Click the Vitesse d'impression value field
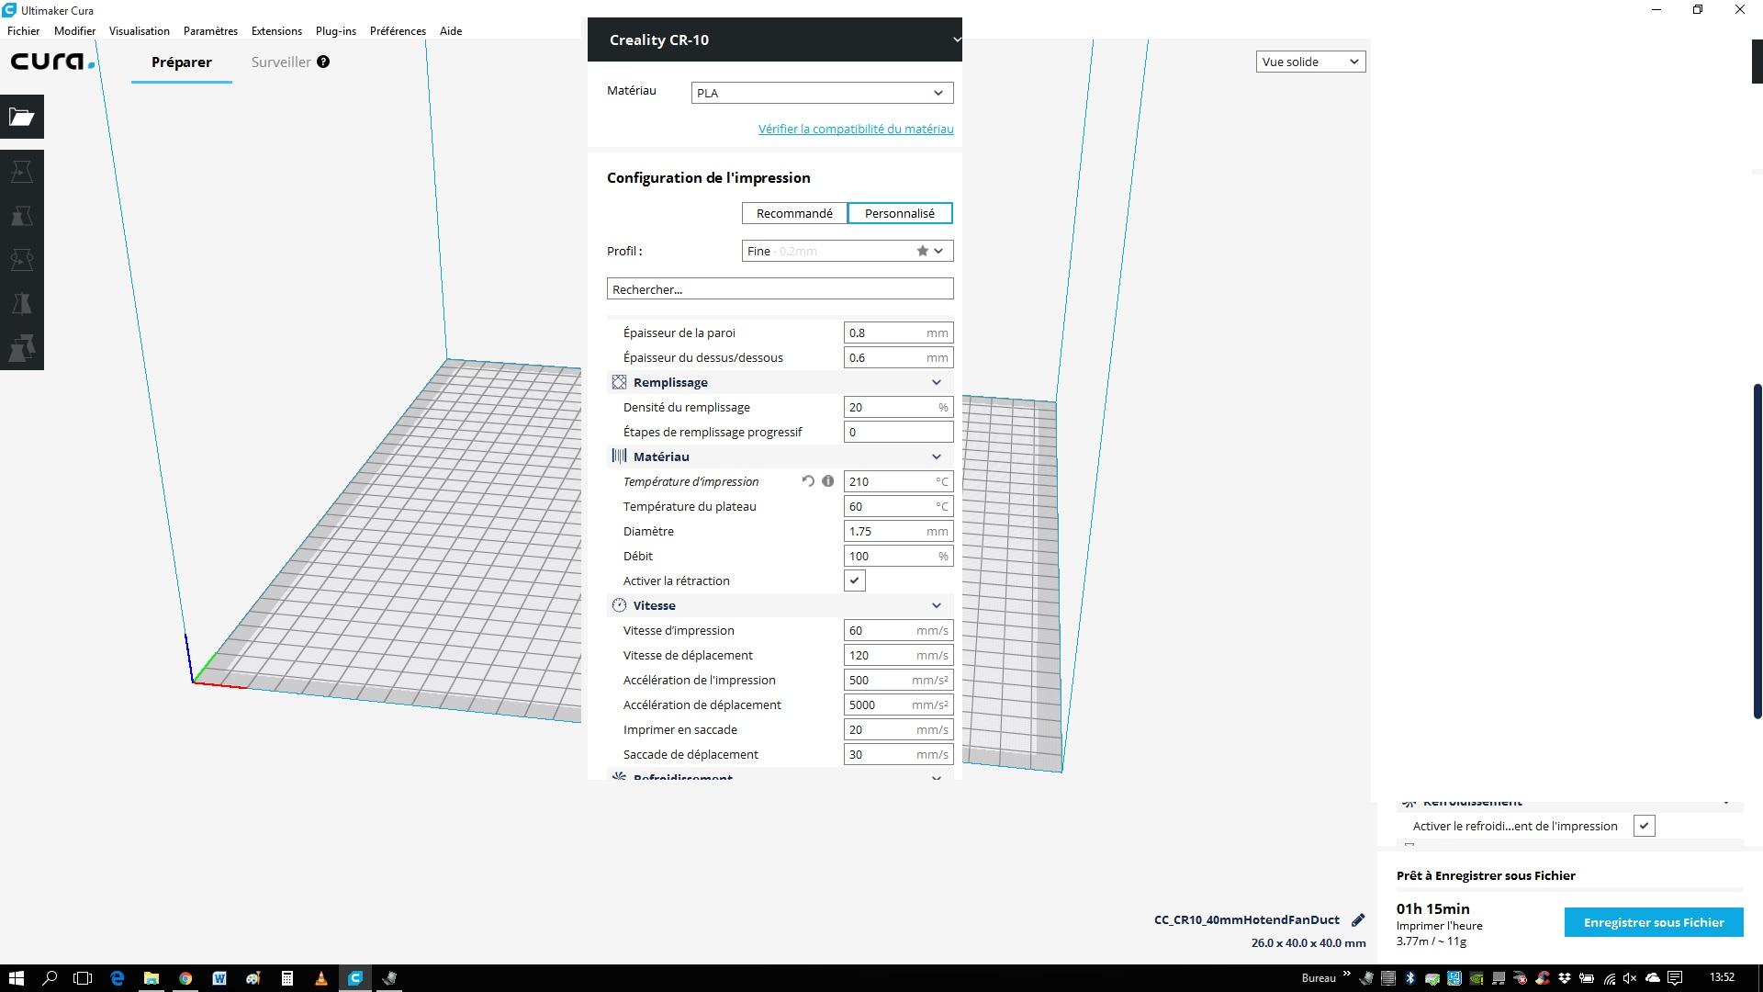The width and height of the screenshot is (1763, 992). (x=899, y=630)
